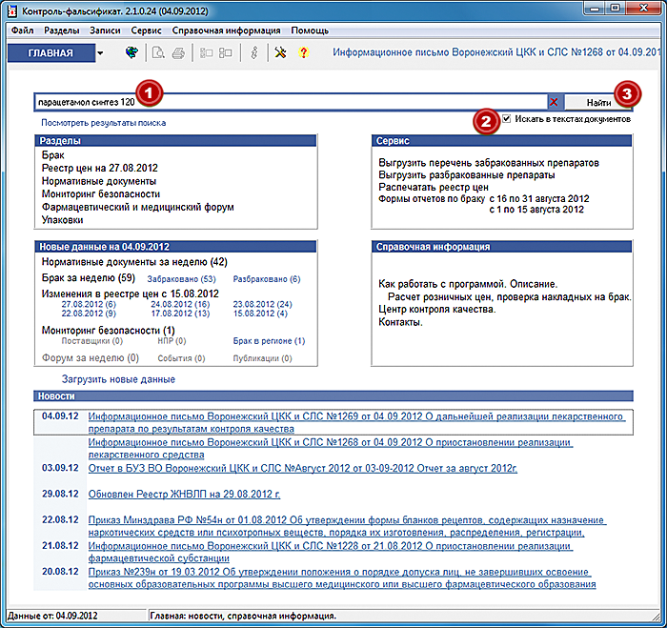Open the Брак section
The image size is (667, 628).
pyautogui.click(x=52, y=155)
